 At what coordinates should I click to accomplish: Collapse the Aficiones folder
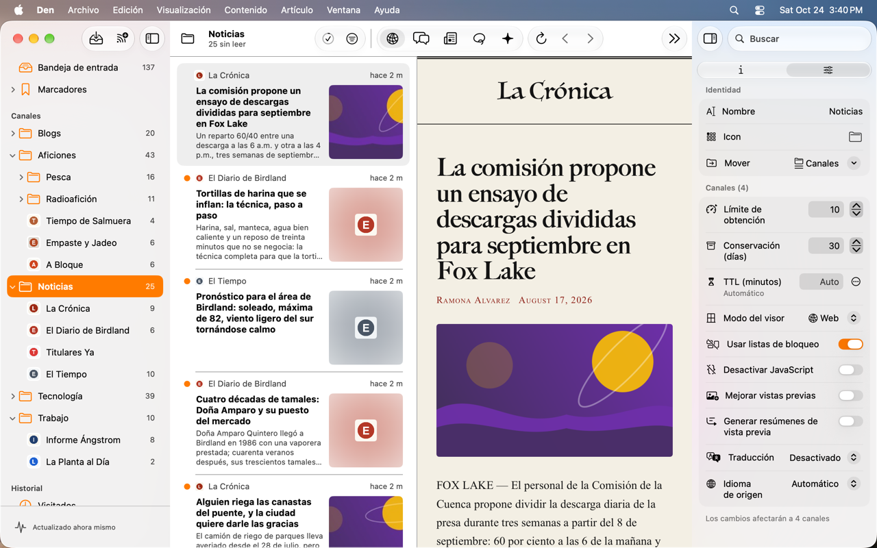[13, 155]
